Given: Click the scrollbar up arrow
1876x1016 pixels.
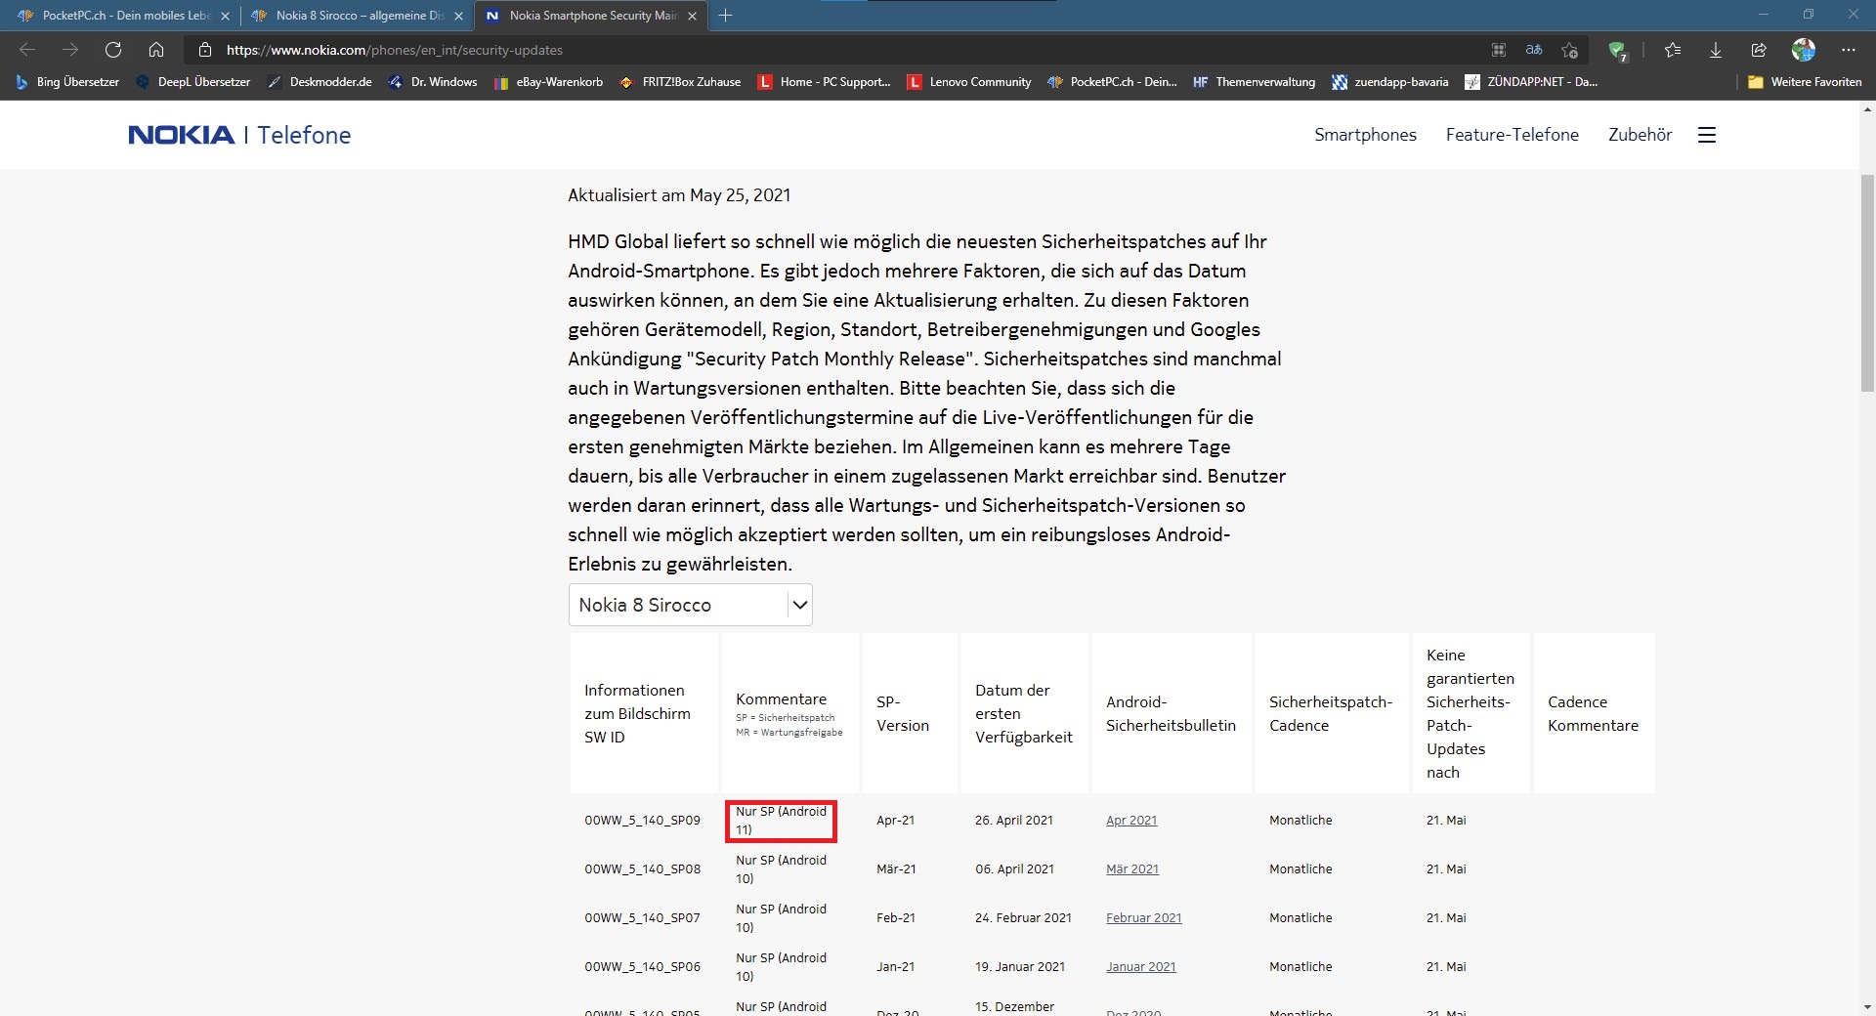Looking at the screenshot, I should 1867,109.
